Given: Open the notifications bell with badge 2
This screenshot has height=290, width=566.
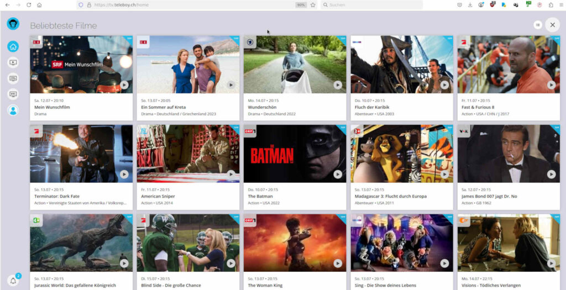Looking at the screenshot, I should 13,281.
